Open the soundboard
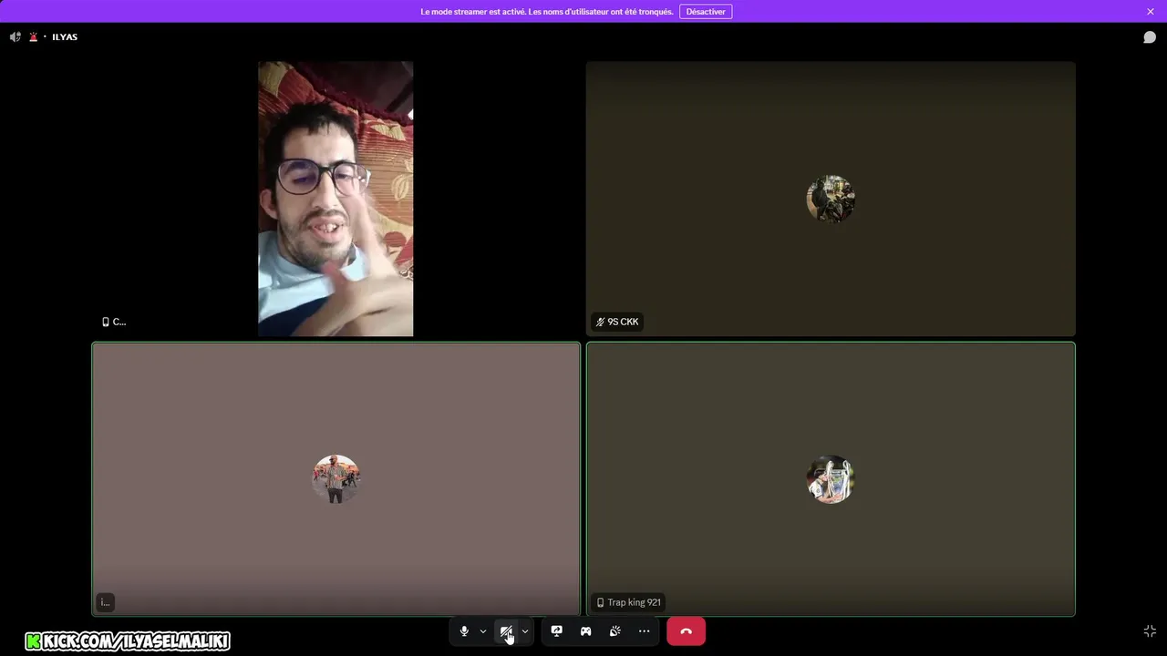This screenshot has height=656, width=1167. 615,631
